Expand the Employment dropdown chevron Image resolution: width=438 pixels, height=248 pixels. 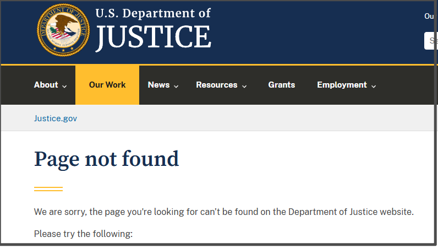[x=374, y=86]
